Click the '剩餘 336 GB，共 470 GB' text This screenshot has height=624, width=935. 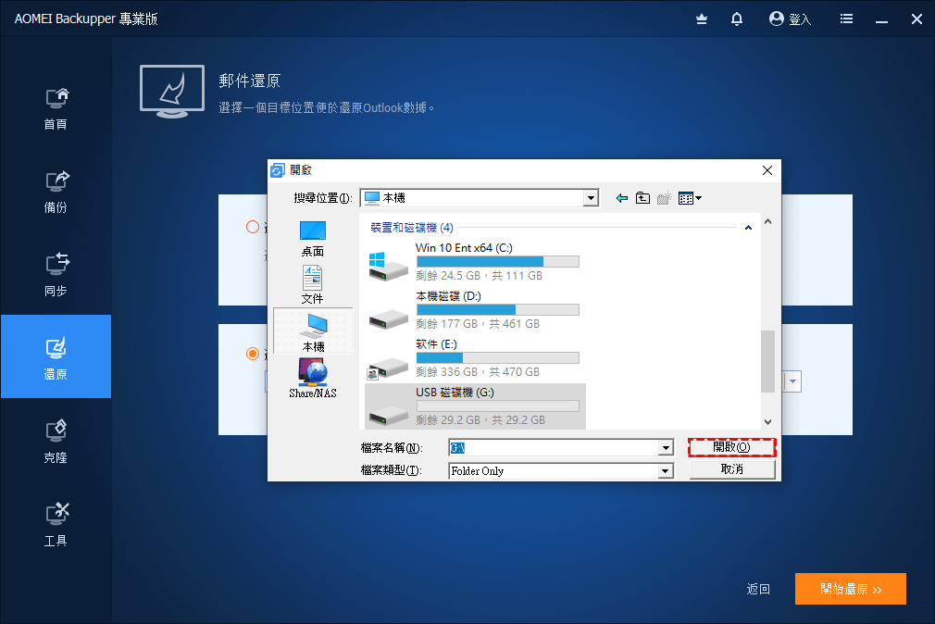478,371
